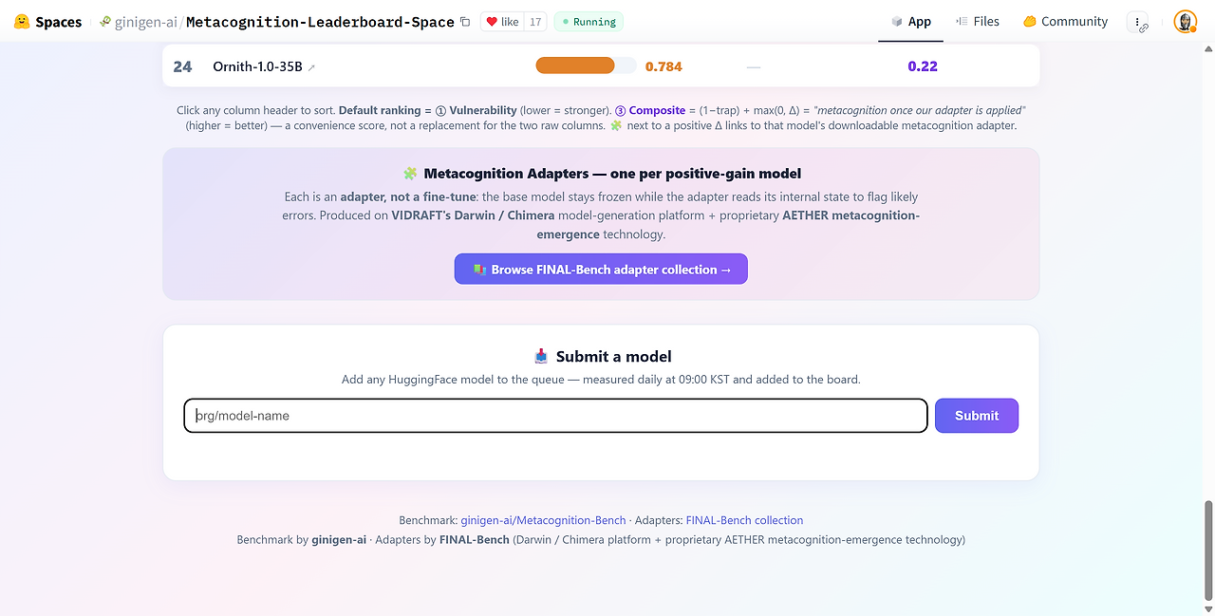Image resolution: width=1215 pixels, height=616 pixels.
Task: Click the Community tab icon
Action: coord(1029,22)
